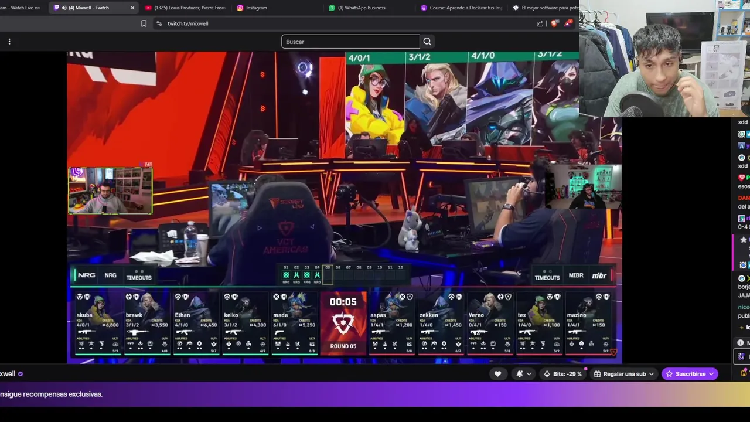Bookmark this page with the bookmark icon

coord(144,23)
